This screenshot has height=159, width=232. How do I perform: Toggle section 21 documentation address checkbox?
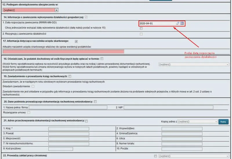(x=86, y=121)
